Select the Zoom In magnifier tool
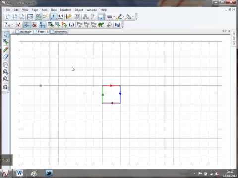The image size is (238, 178). tap(6, 72)
